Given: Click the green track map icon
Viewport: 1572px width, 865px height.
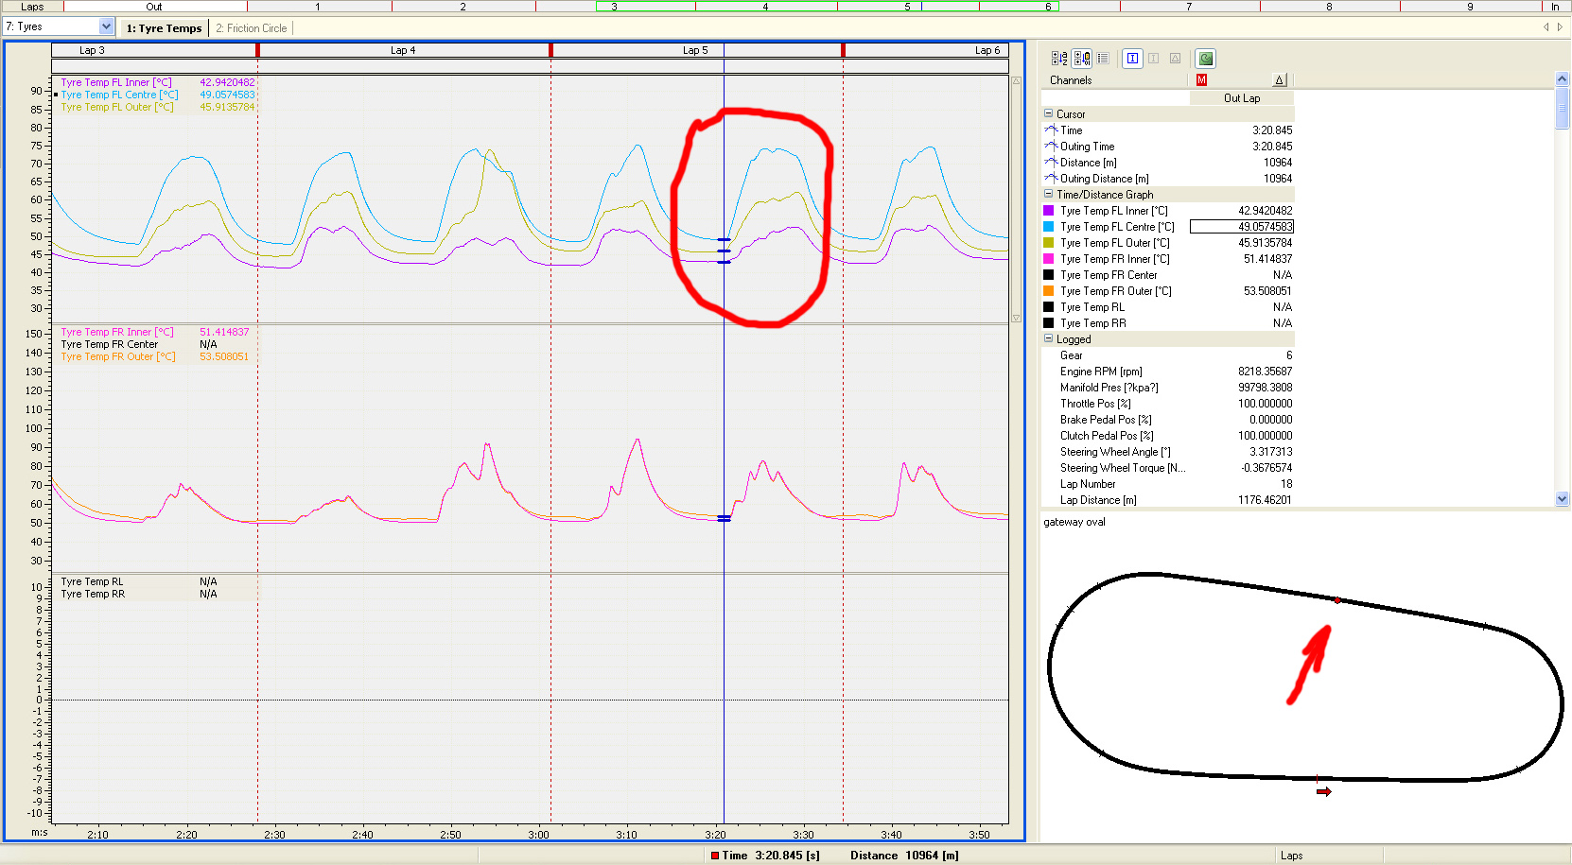Looking at the screenshot, I should click(1205, 59).
